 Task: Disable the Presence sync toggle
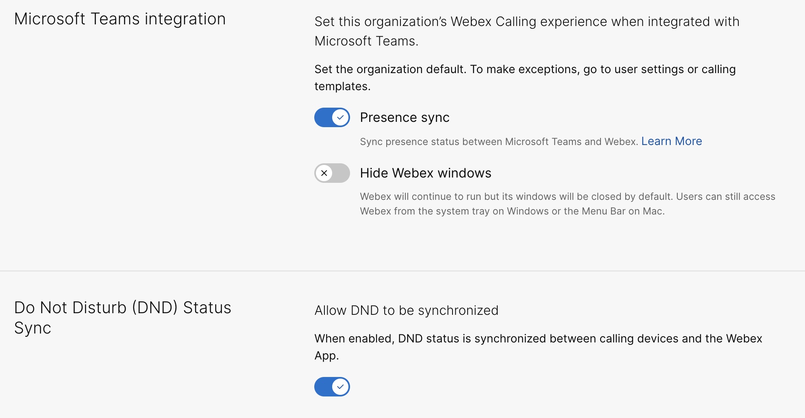pos(332,117)
